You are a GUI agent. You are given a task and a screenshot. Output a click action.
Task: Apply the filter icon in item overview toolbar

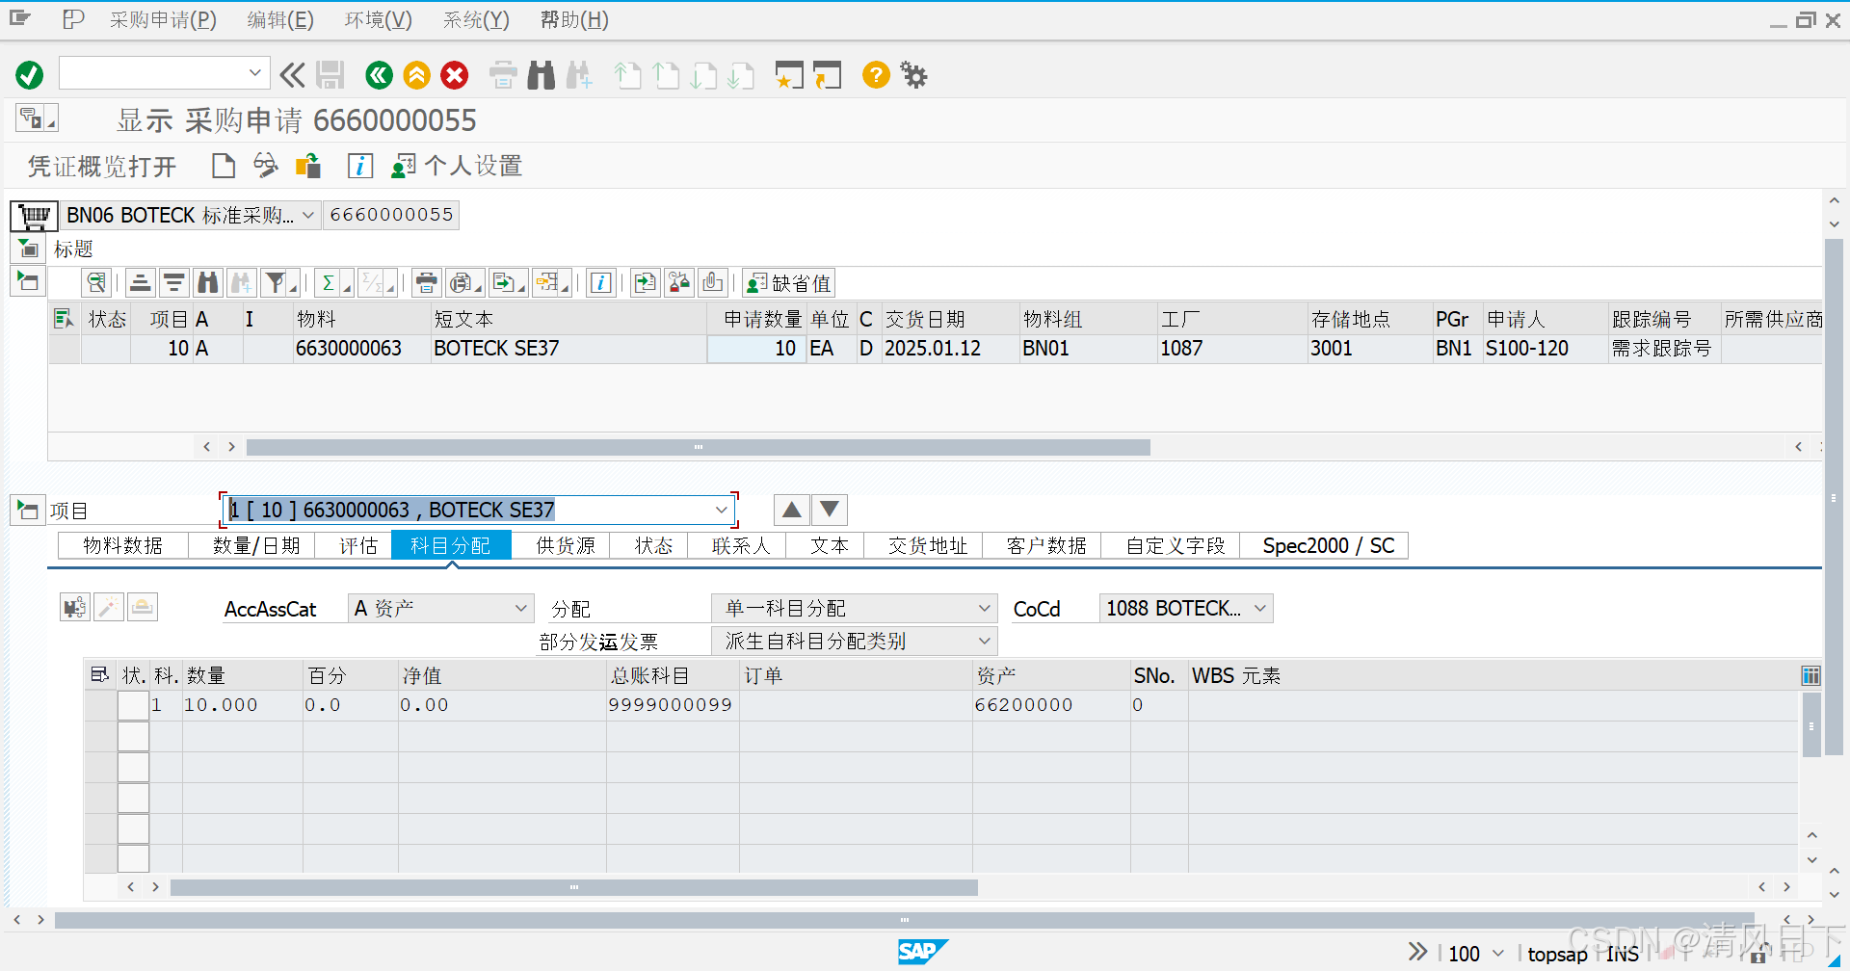(274, 281)
